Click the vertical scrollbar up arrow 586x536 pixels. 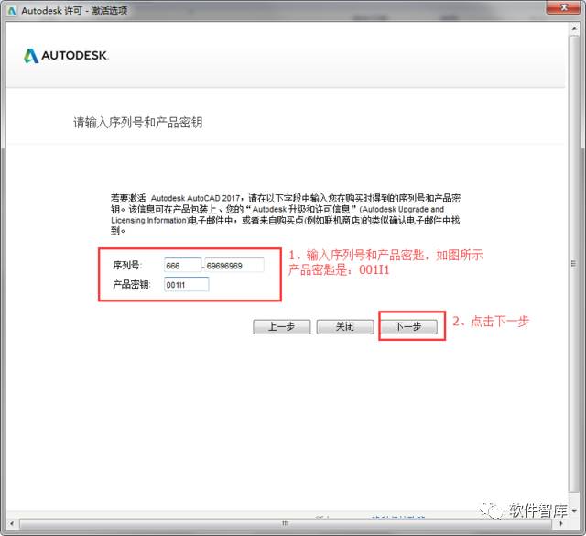point(574,28)
